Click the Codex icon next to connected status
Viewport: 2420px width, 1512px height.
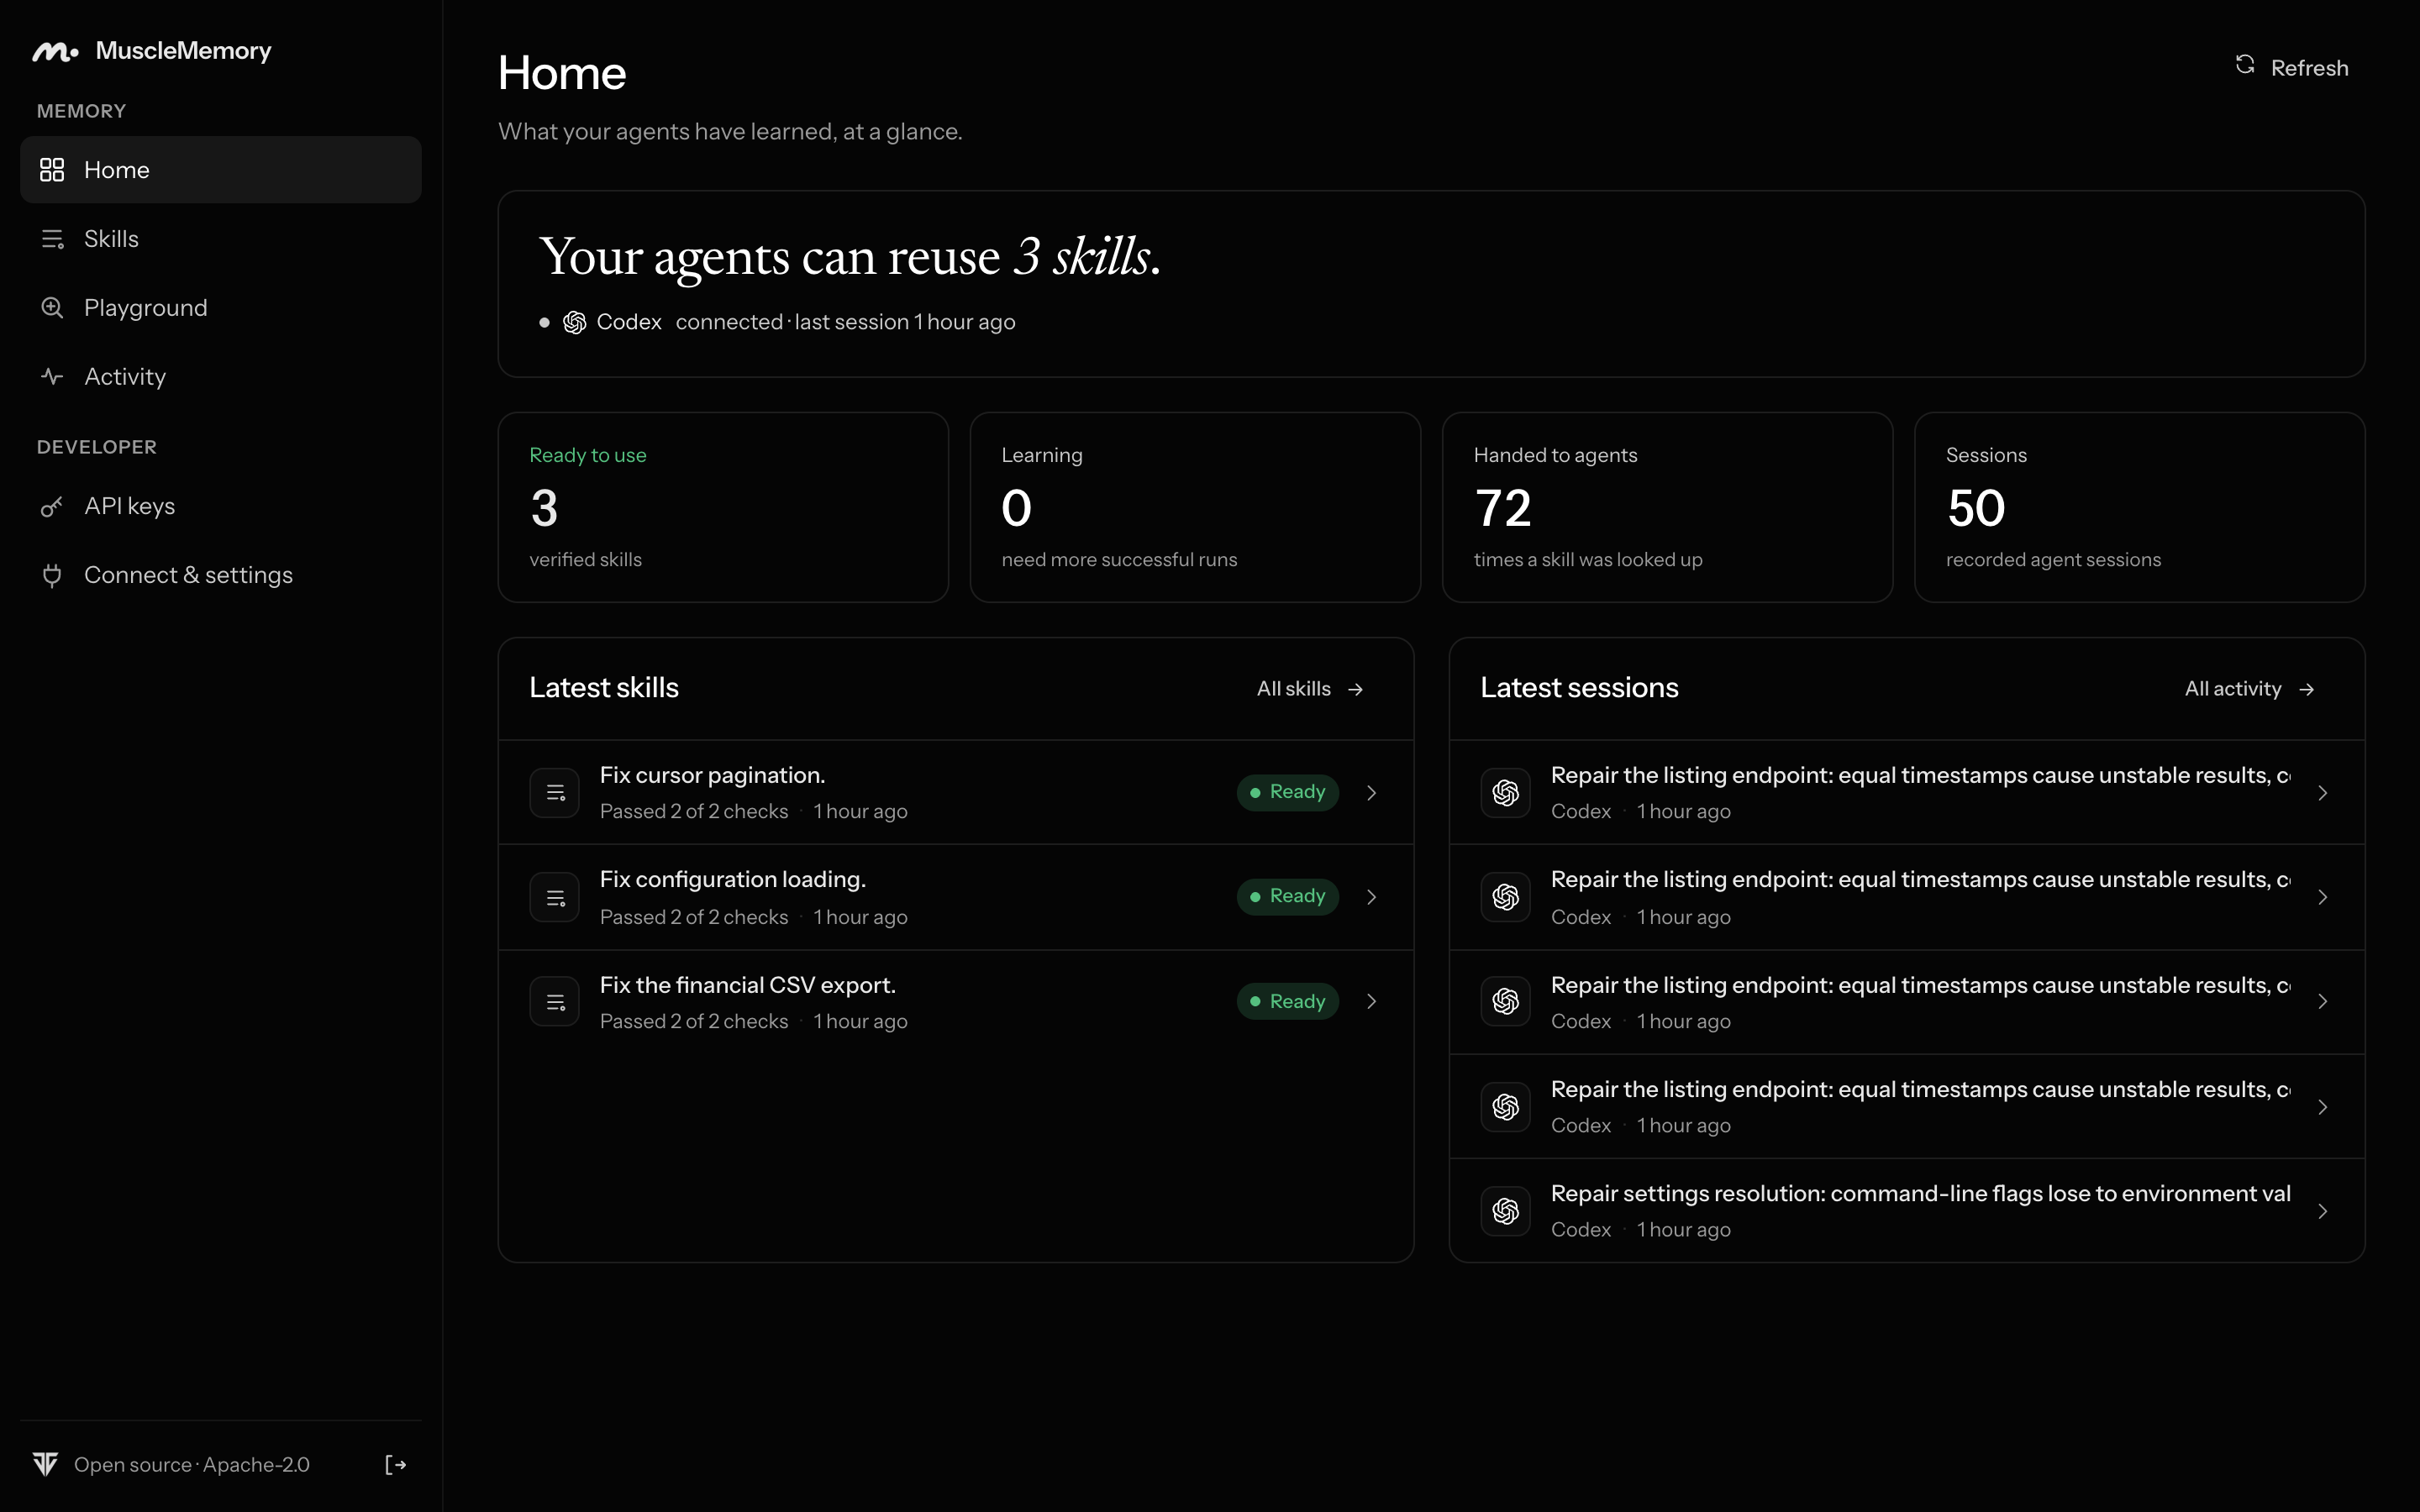(x=575, y=322)
